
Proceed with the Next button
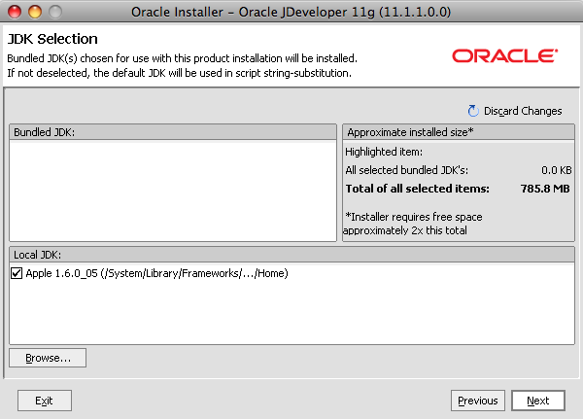click(538, 401)
